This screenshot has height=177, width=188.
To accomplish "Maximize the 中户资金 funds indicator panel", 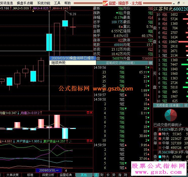I will [x=88, y=141].
